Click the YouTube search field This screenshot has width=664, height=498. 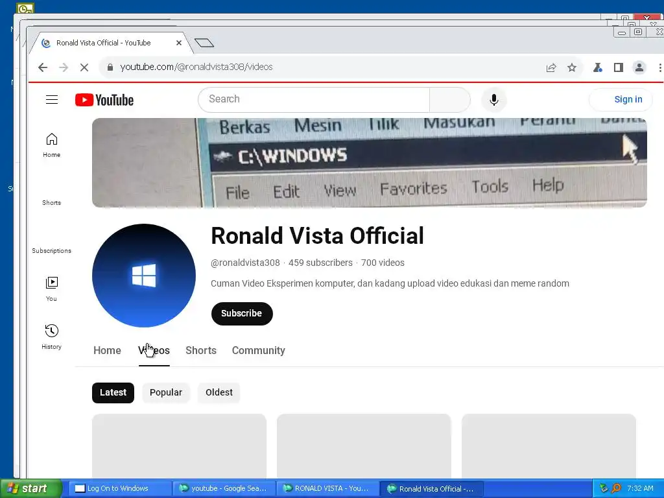pyautogui.click(x=314, y=100)
